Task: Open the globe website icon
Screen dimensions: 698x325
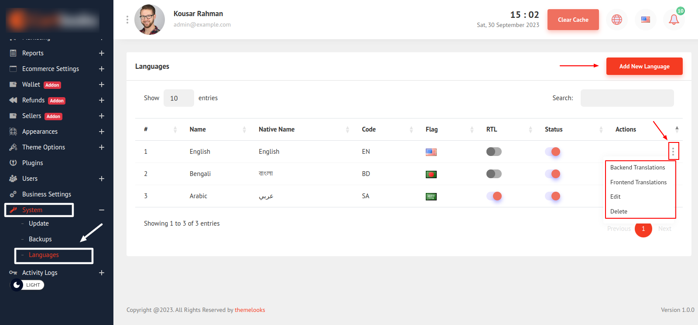Action: point(616,20)
